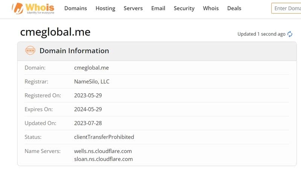Open the Email menu
301x170 pixels.
point(158,8)
